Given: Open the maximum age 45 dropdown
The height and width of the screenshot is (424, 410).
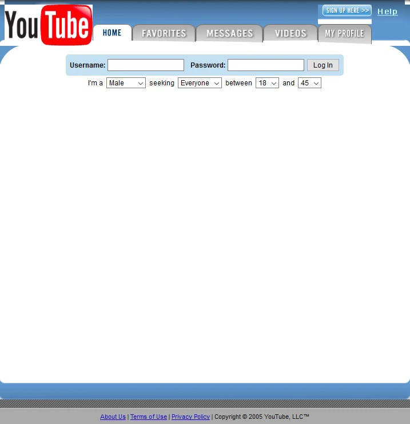Looking at the screenshot, I should 309,83.
